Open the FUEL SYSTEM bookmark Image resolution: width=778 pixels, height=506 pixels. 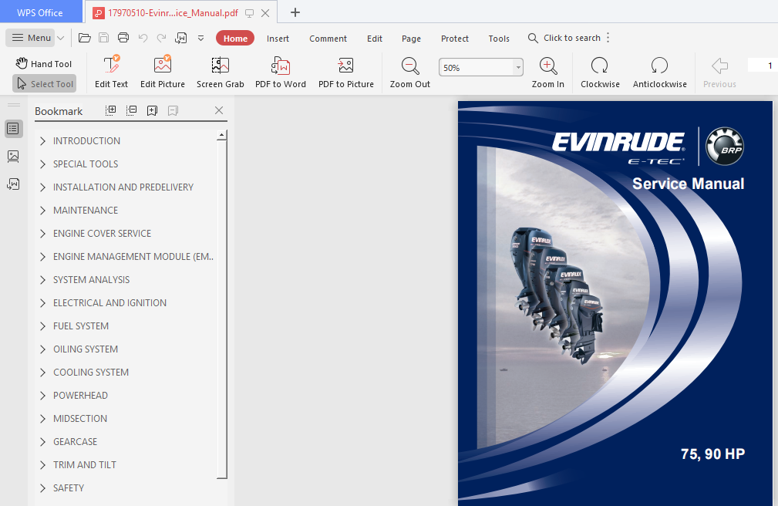(81, 326)
